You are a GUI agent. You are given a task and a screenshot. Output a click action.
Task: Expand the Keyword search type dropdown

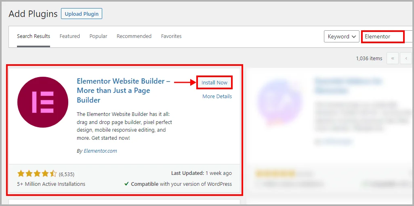pos(342,36)
